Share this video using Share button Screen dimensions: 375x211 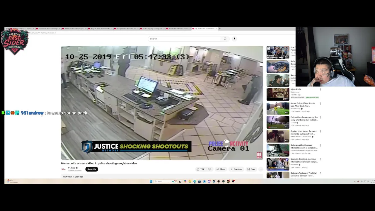221,169
